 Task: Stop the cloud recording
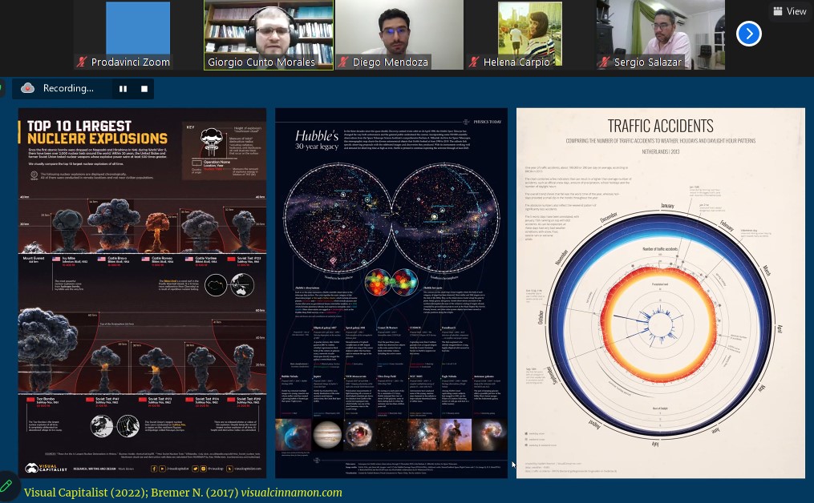click(144, 89)
